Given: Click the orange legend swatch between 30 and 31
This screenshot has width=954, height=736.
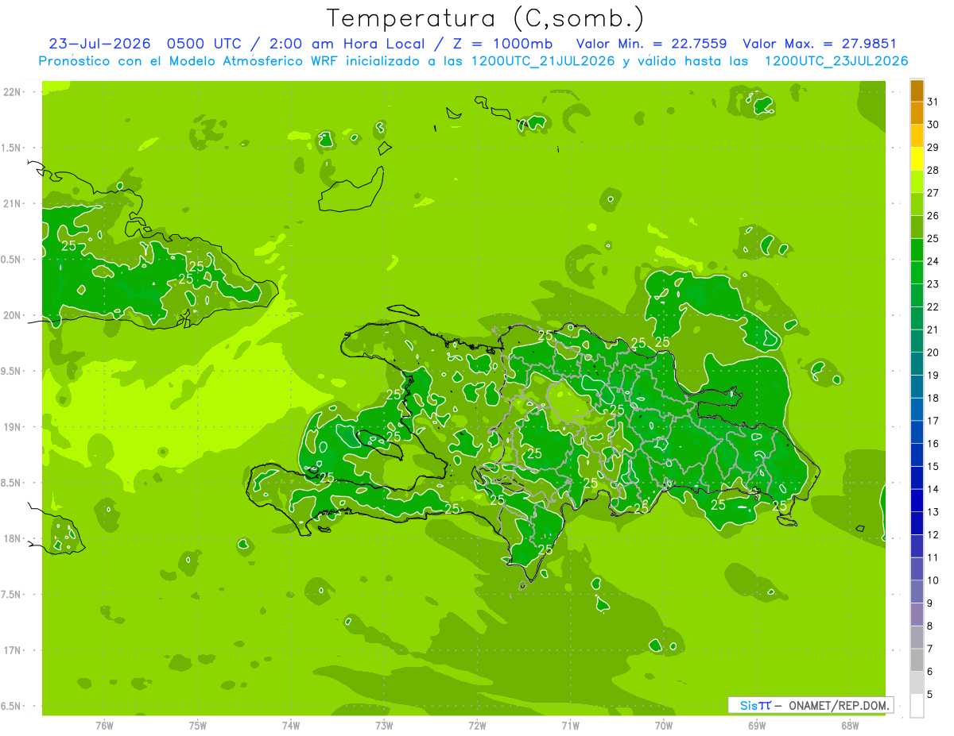Looking at the screenshot, I should pos(917,114).
